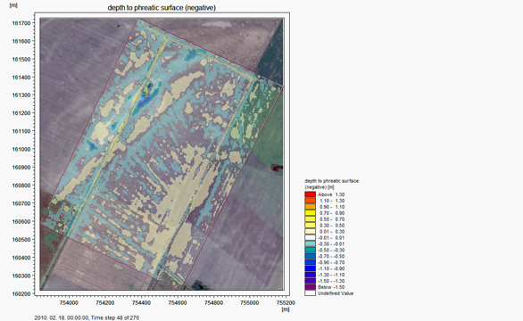Select the orange '0.90 - 1.10' legend swatch
The height and width of the screenshot is (321, 523).
[310, 207]
